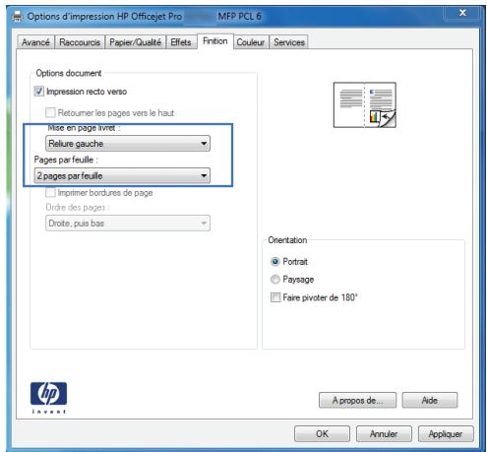The image size is (487, 452).
Task: Uncheck Impression recto verso
Action: click(x=39, y=92)
